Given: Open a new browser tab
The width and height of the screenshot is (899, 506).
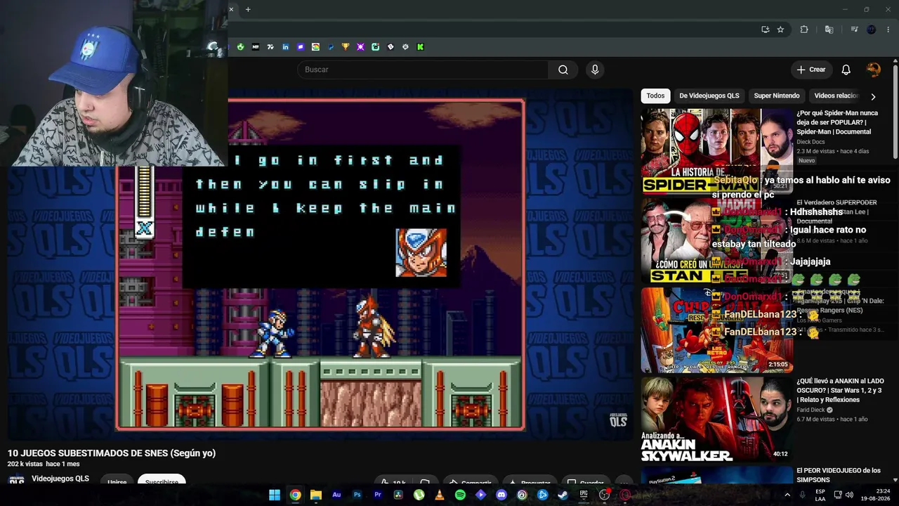Looking at the screenshot, I should pyautogui.click(x=248, y=9).
